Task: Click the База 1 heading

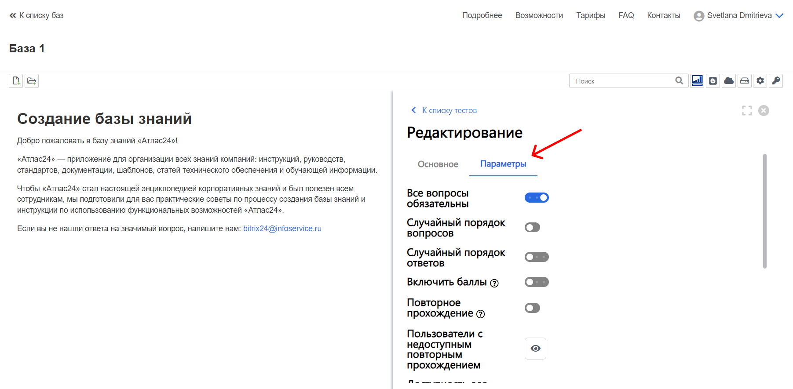Action: click(x=27, y=48)
